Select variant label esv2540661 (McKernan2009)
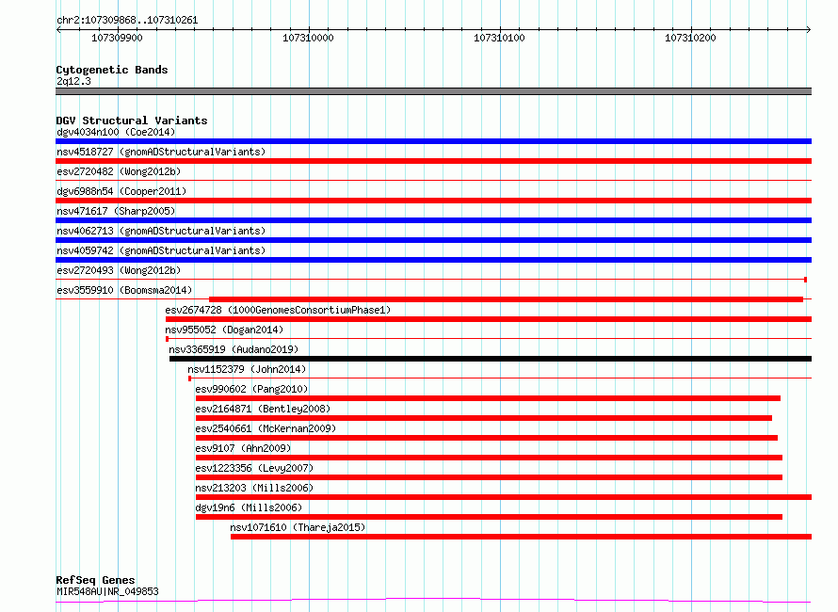838x612 pixels. 266,428
